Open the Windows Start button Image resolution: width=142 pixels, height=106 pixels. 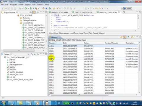[x=4, y=103]
